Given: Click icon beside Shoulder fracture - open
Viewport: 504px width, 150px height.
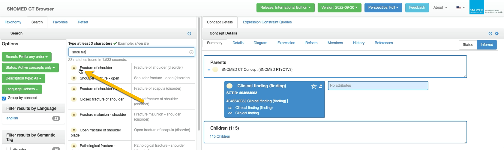Looking at the screenshot, I should (x=74, y=78).
